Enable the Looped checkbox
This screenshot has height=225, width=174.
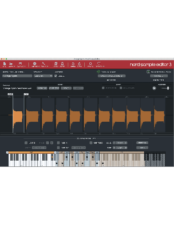click(26, 143)
